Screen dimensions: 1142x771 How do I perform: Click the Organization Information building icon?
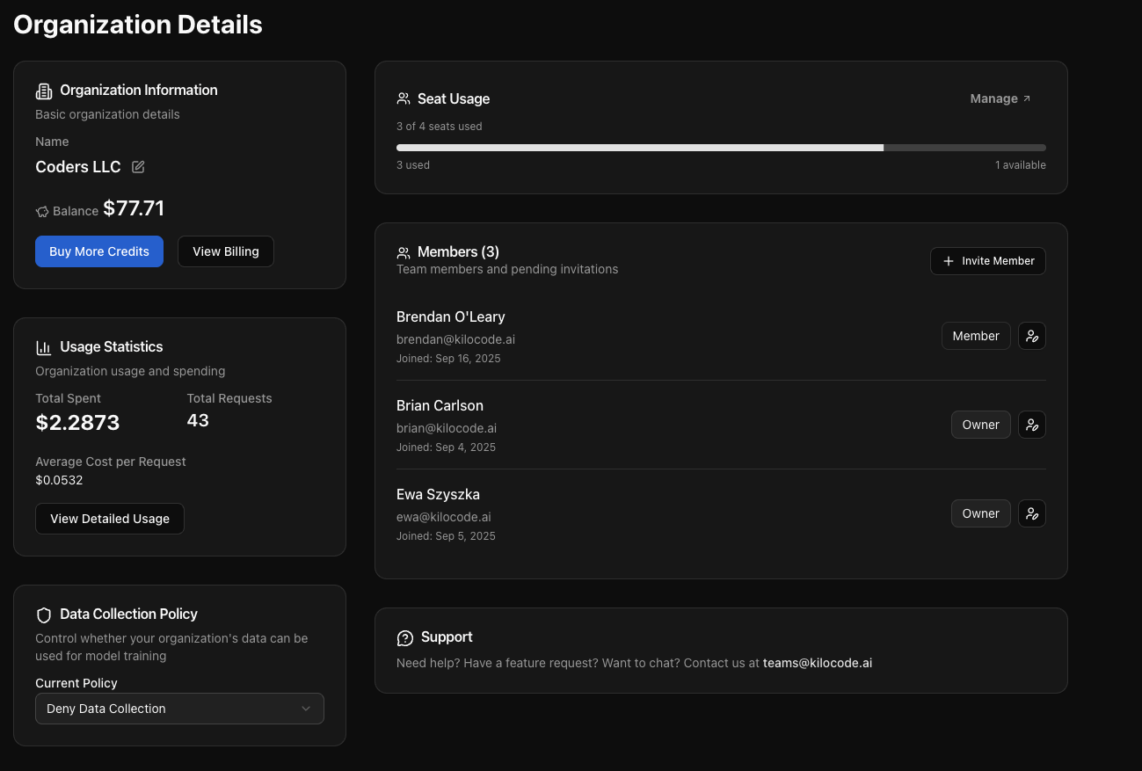(44, 91)
